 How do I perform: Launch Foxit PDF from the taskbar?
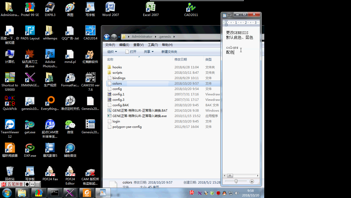(87, 193)
